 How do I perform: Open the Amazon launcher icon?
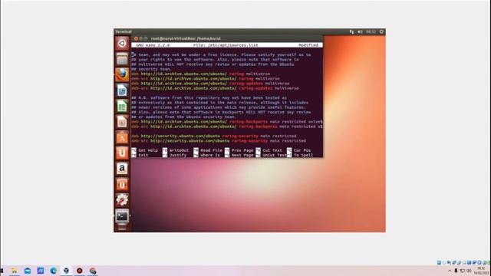coord(122,169)
